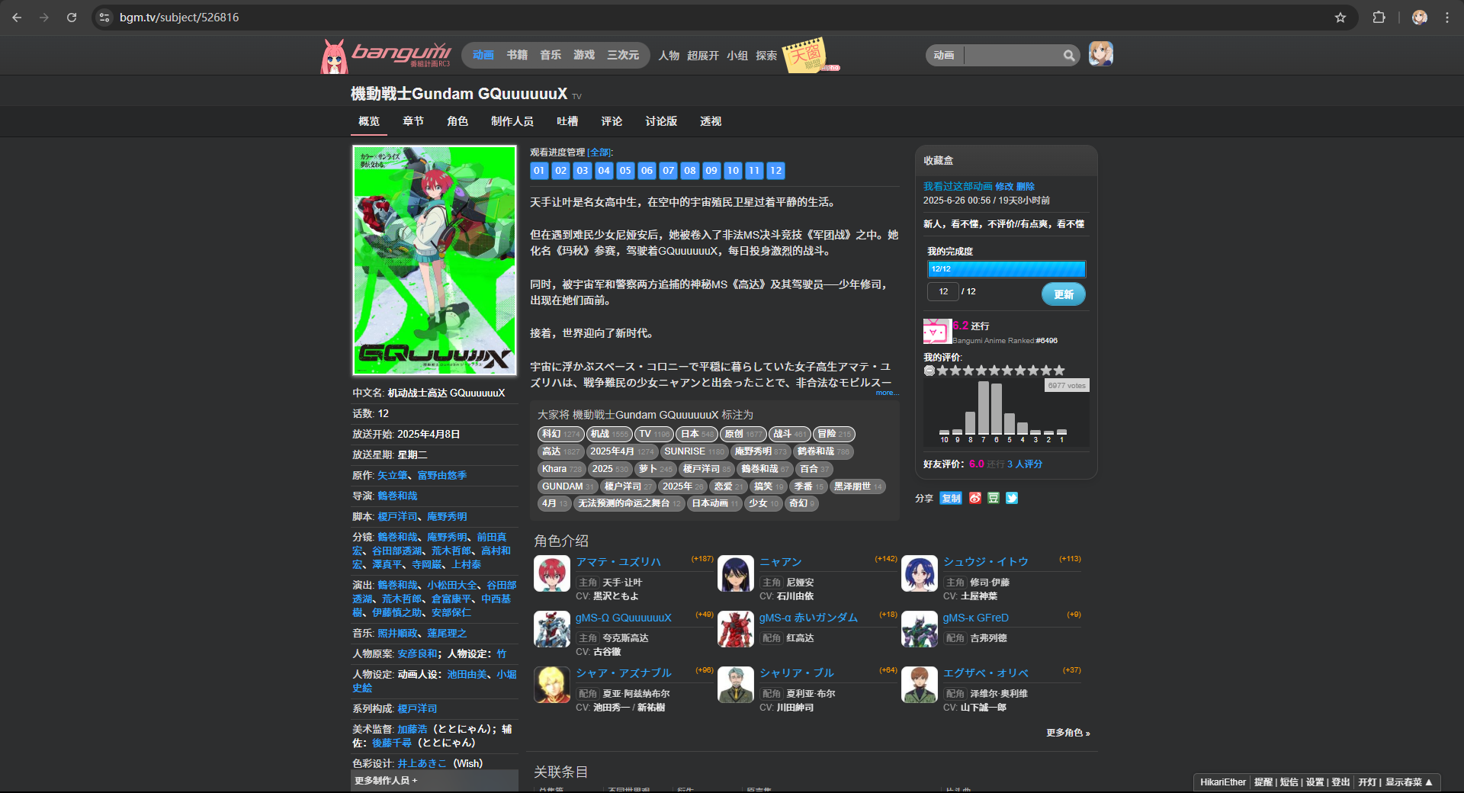Open Chrome three-dot menu
This screenshot has width=1464, height=793.
(1446, 17)
